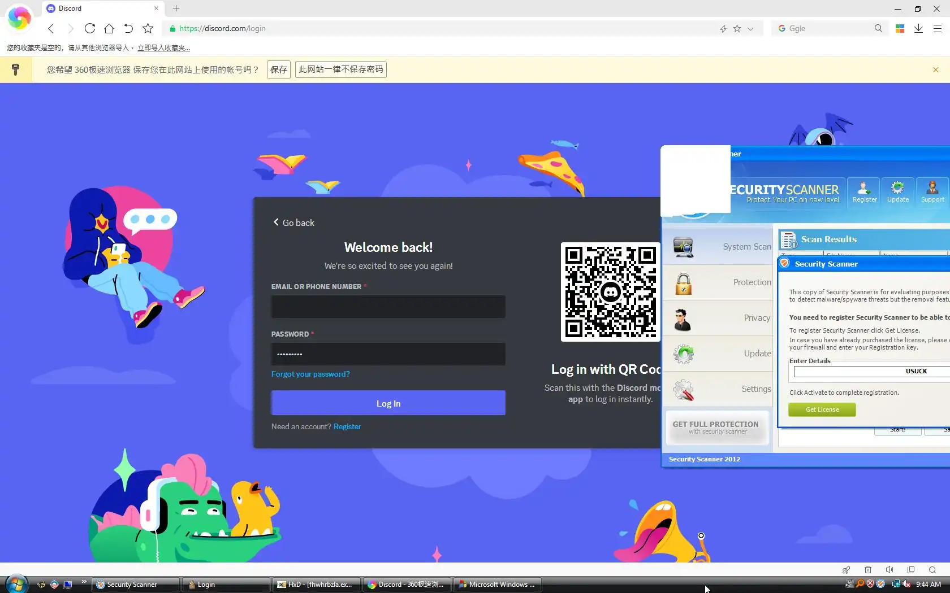Reload the Discord login page
Image resolution: width=950 pixels, height=593 pixels.
click(89, 28)
